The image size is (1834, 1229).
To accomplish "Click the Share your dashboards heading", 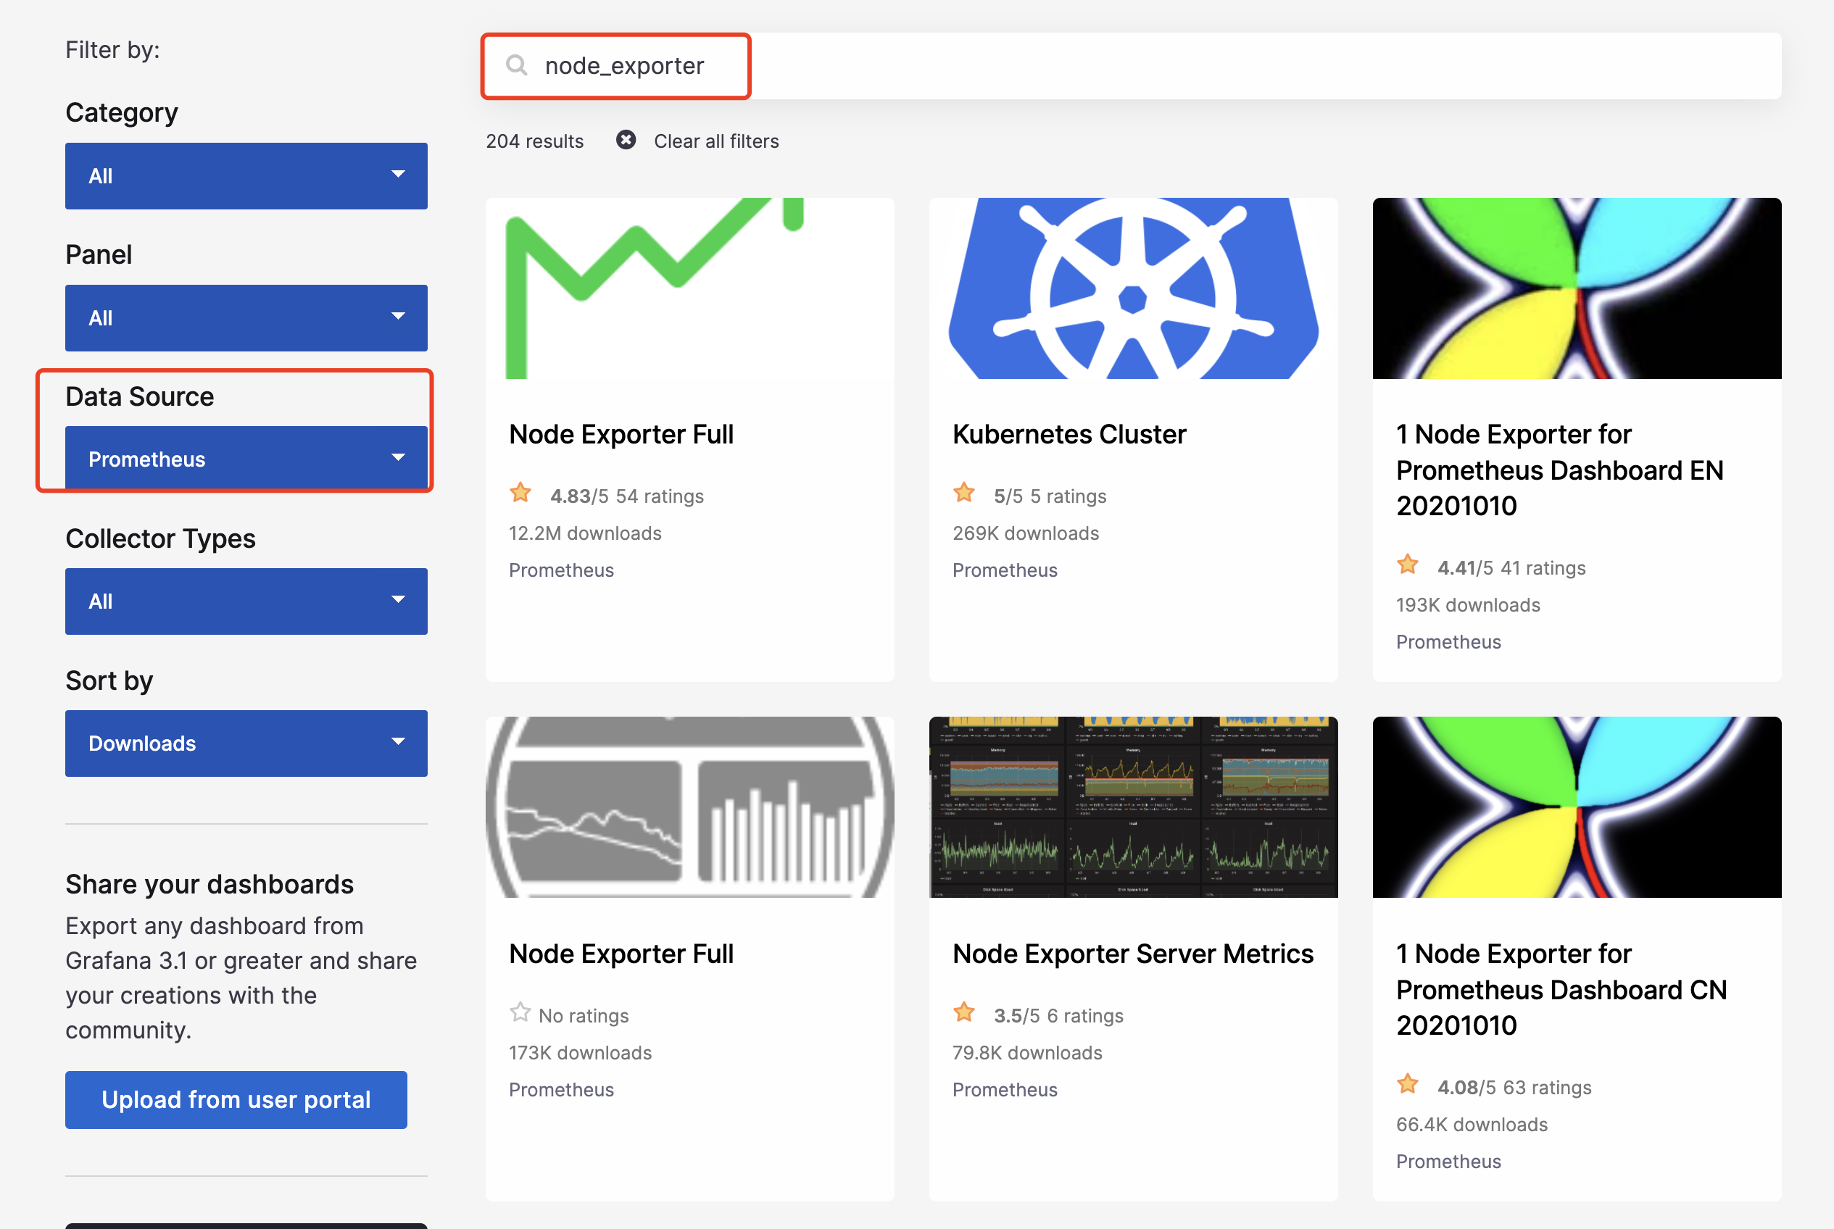I will click(209, 884).
